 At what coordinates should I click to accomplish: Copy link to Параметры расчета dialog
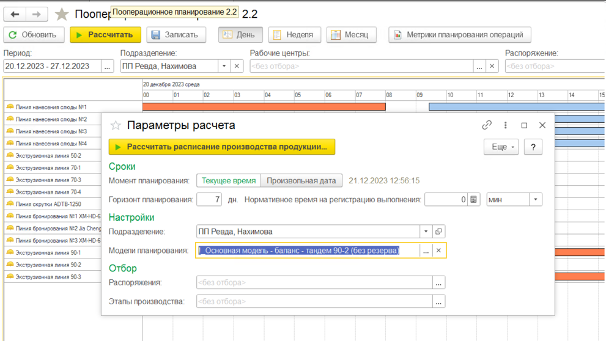487,125
